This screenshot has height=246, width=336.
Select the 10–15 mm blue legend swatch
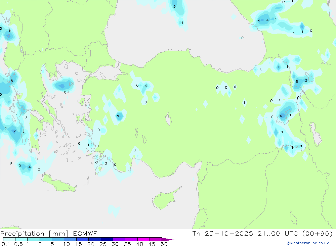70,239
